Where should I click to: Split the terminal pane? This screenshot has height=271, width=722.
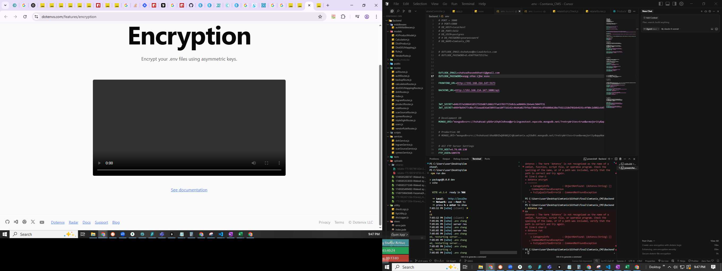click(616, 159)
